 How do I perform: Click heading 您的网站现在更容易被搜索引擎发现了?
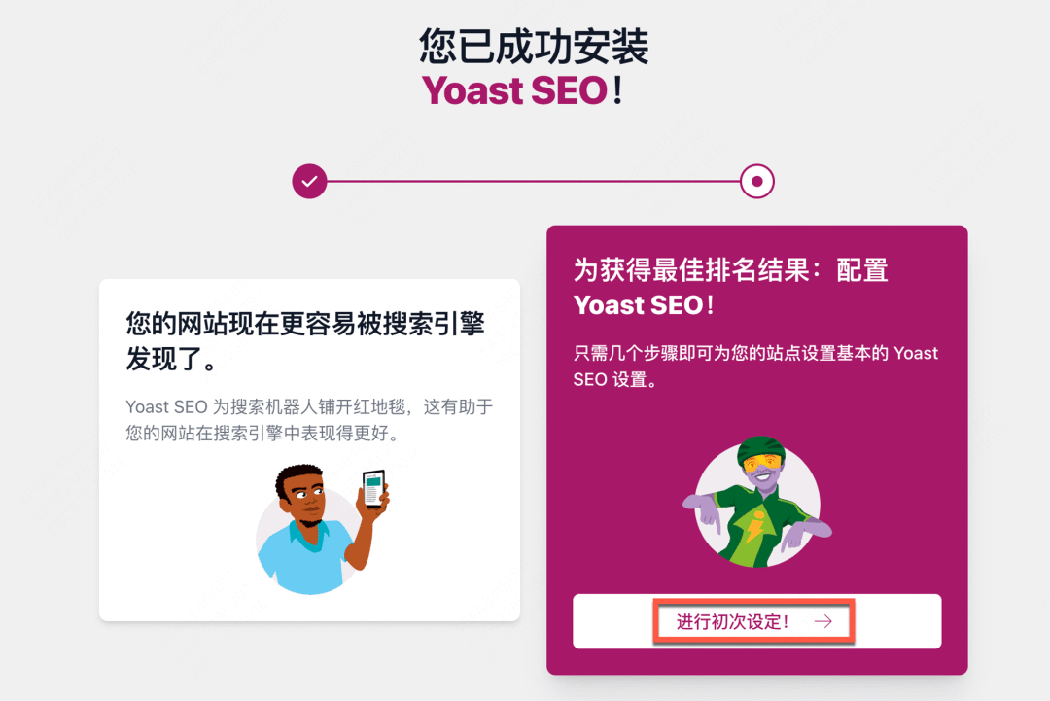click(305, 341)
